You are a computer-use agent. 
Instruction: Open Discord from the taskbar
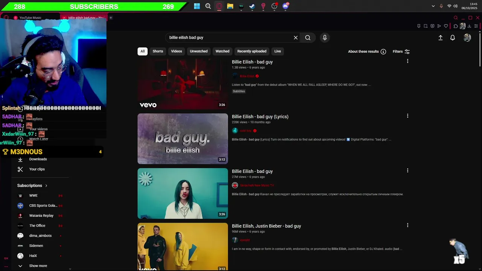coord(285,6)
